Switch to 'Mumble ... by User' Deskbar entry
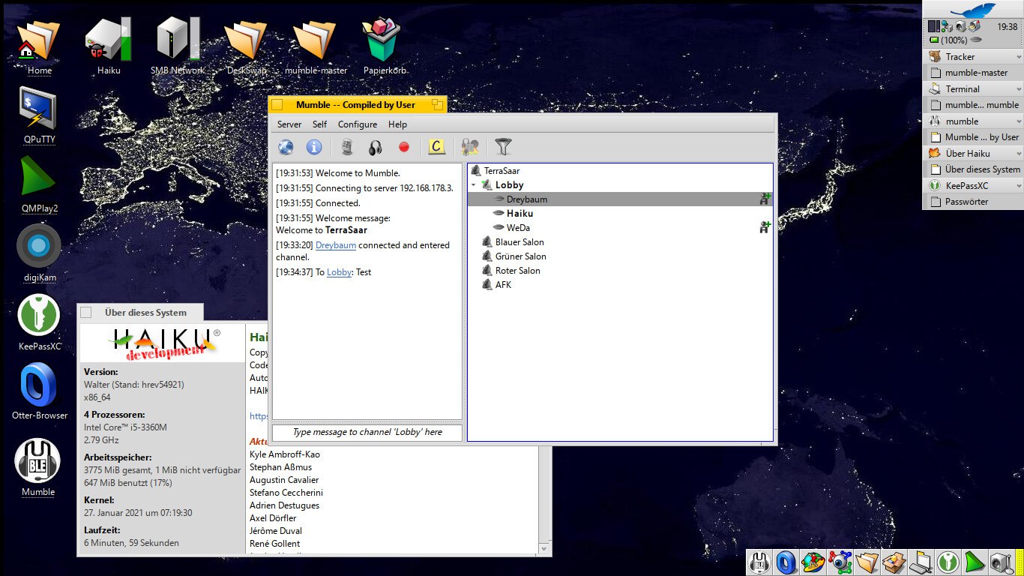 click(973, 137)
